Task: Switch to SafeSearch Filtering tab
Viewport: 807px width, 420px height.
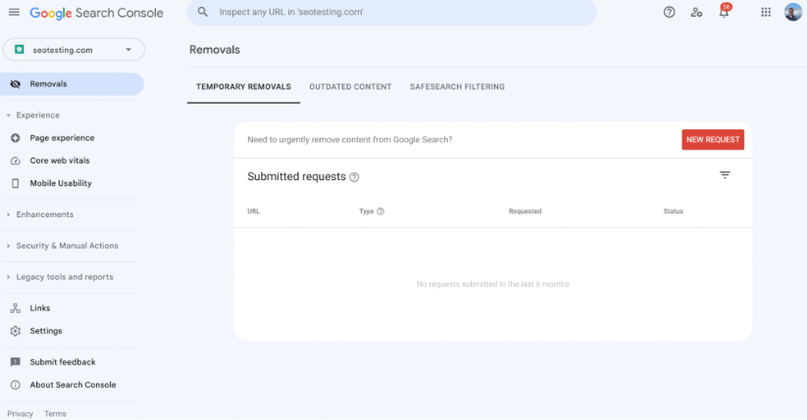Action: [457, 87]
